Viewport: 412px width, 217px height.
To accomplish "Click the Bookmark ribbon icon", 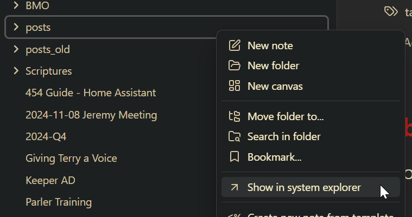I will point(234,157).
